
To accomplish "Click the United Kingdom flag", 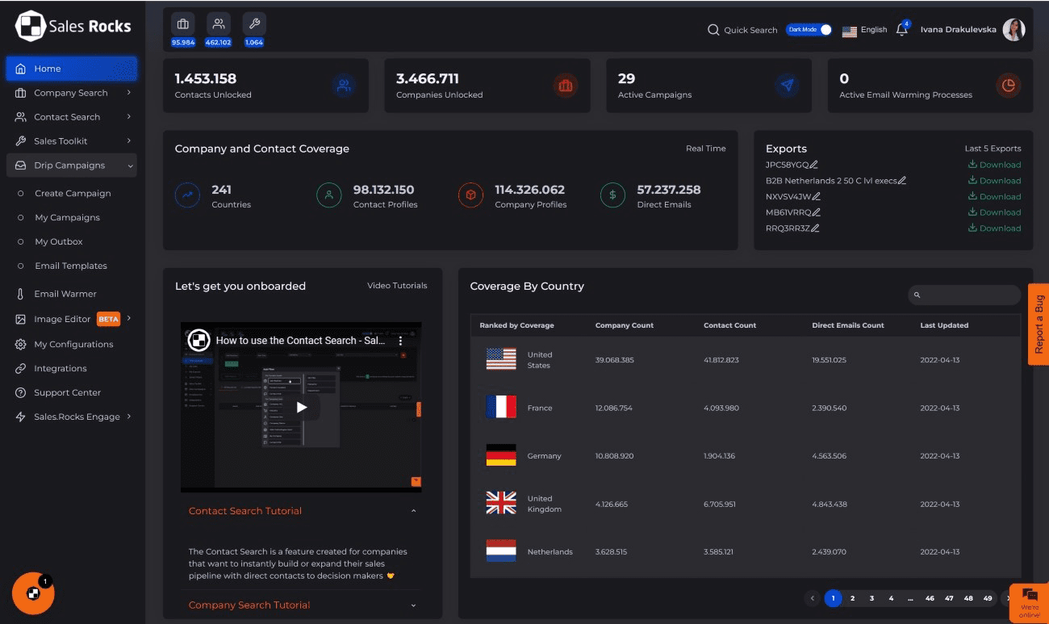I will [501, 503].
